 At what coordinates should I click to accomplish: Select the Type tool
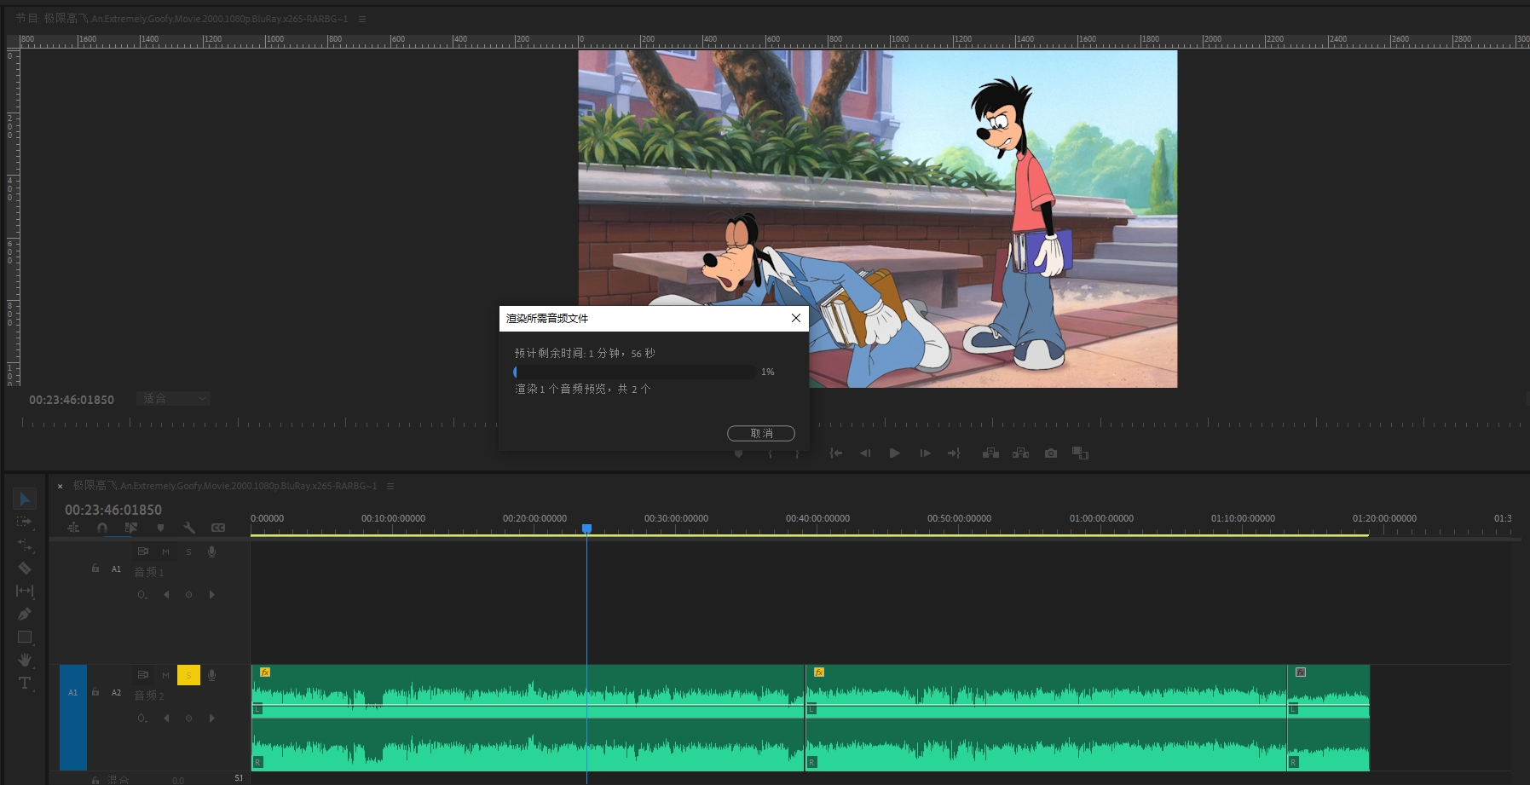(x=25, y=683)
